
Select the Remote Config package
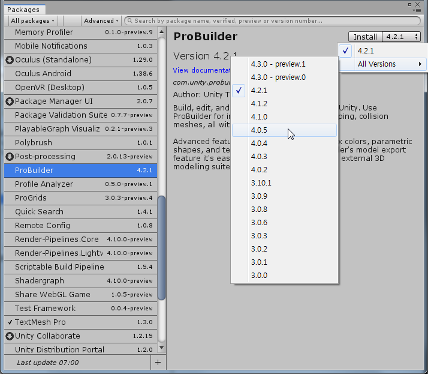pos(80,226)
